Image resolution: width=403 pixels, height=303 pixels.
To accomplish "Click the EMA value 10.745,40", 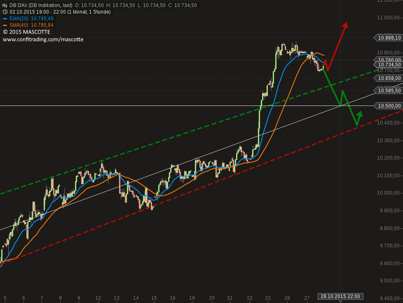I will [x=42, y=19].
